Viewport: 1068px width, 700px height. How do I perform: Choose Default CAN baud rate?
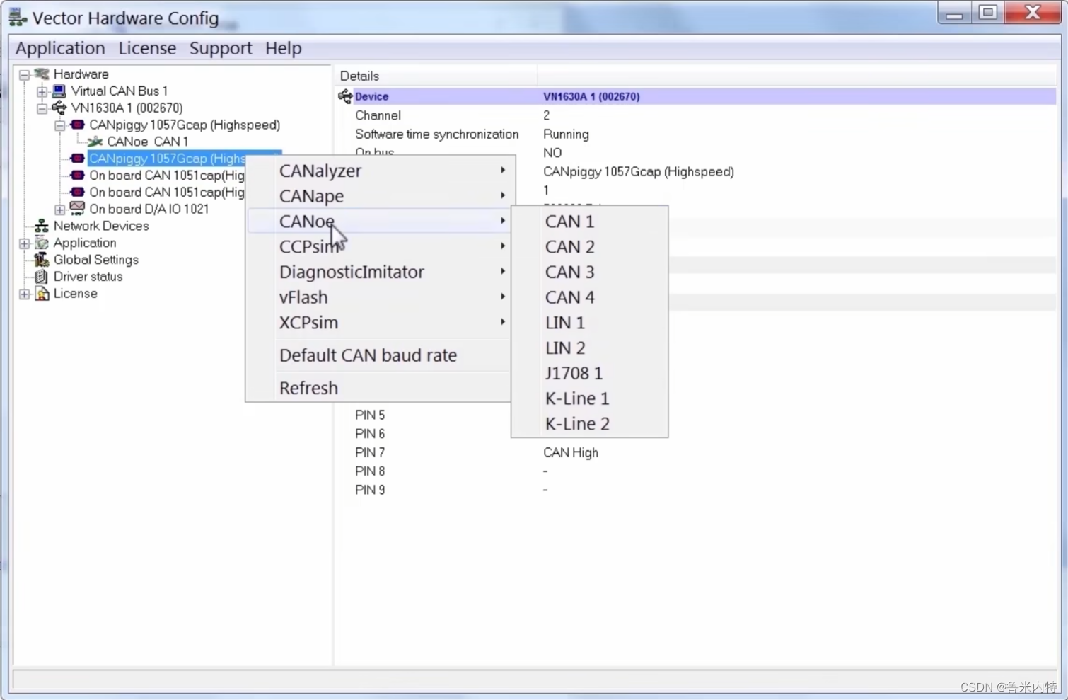(378, 355)
